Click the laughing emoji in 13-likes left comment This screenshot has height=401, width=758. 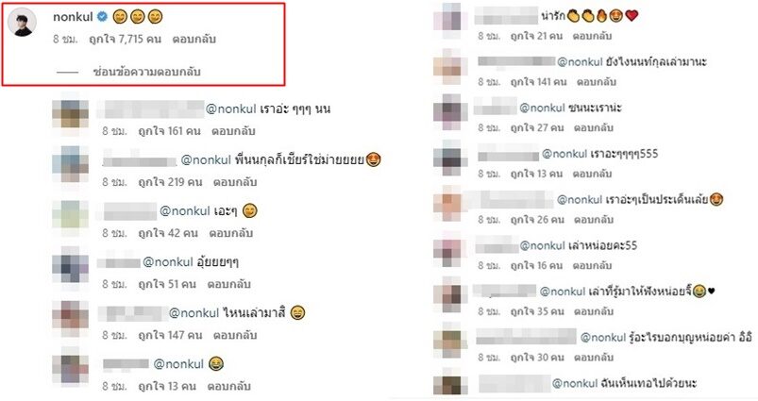pos(216,364)
